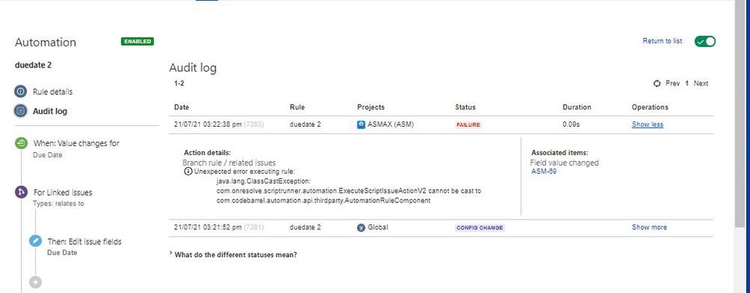Click the ASMAX project avatar icon
750x293 pixels.
click(x=361, y=124)
